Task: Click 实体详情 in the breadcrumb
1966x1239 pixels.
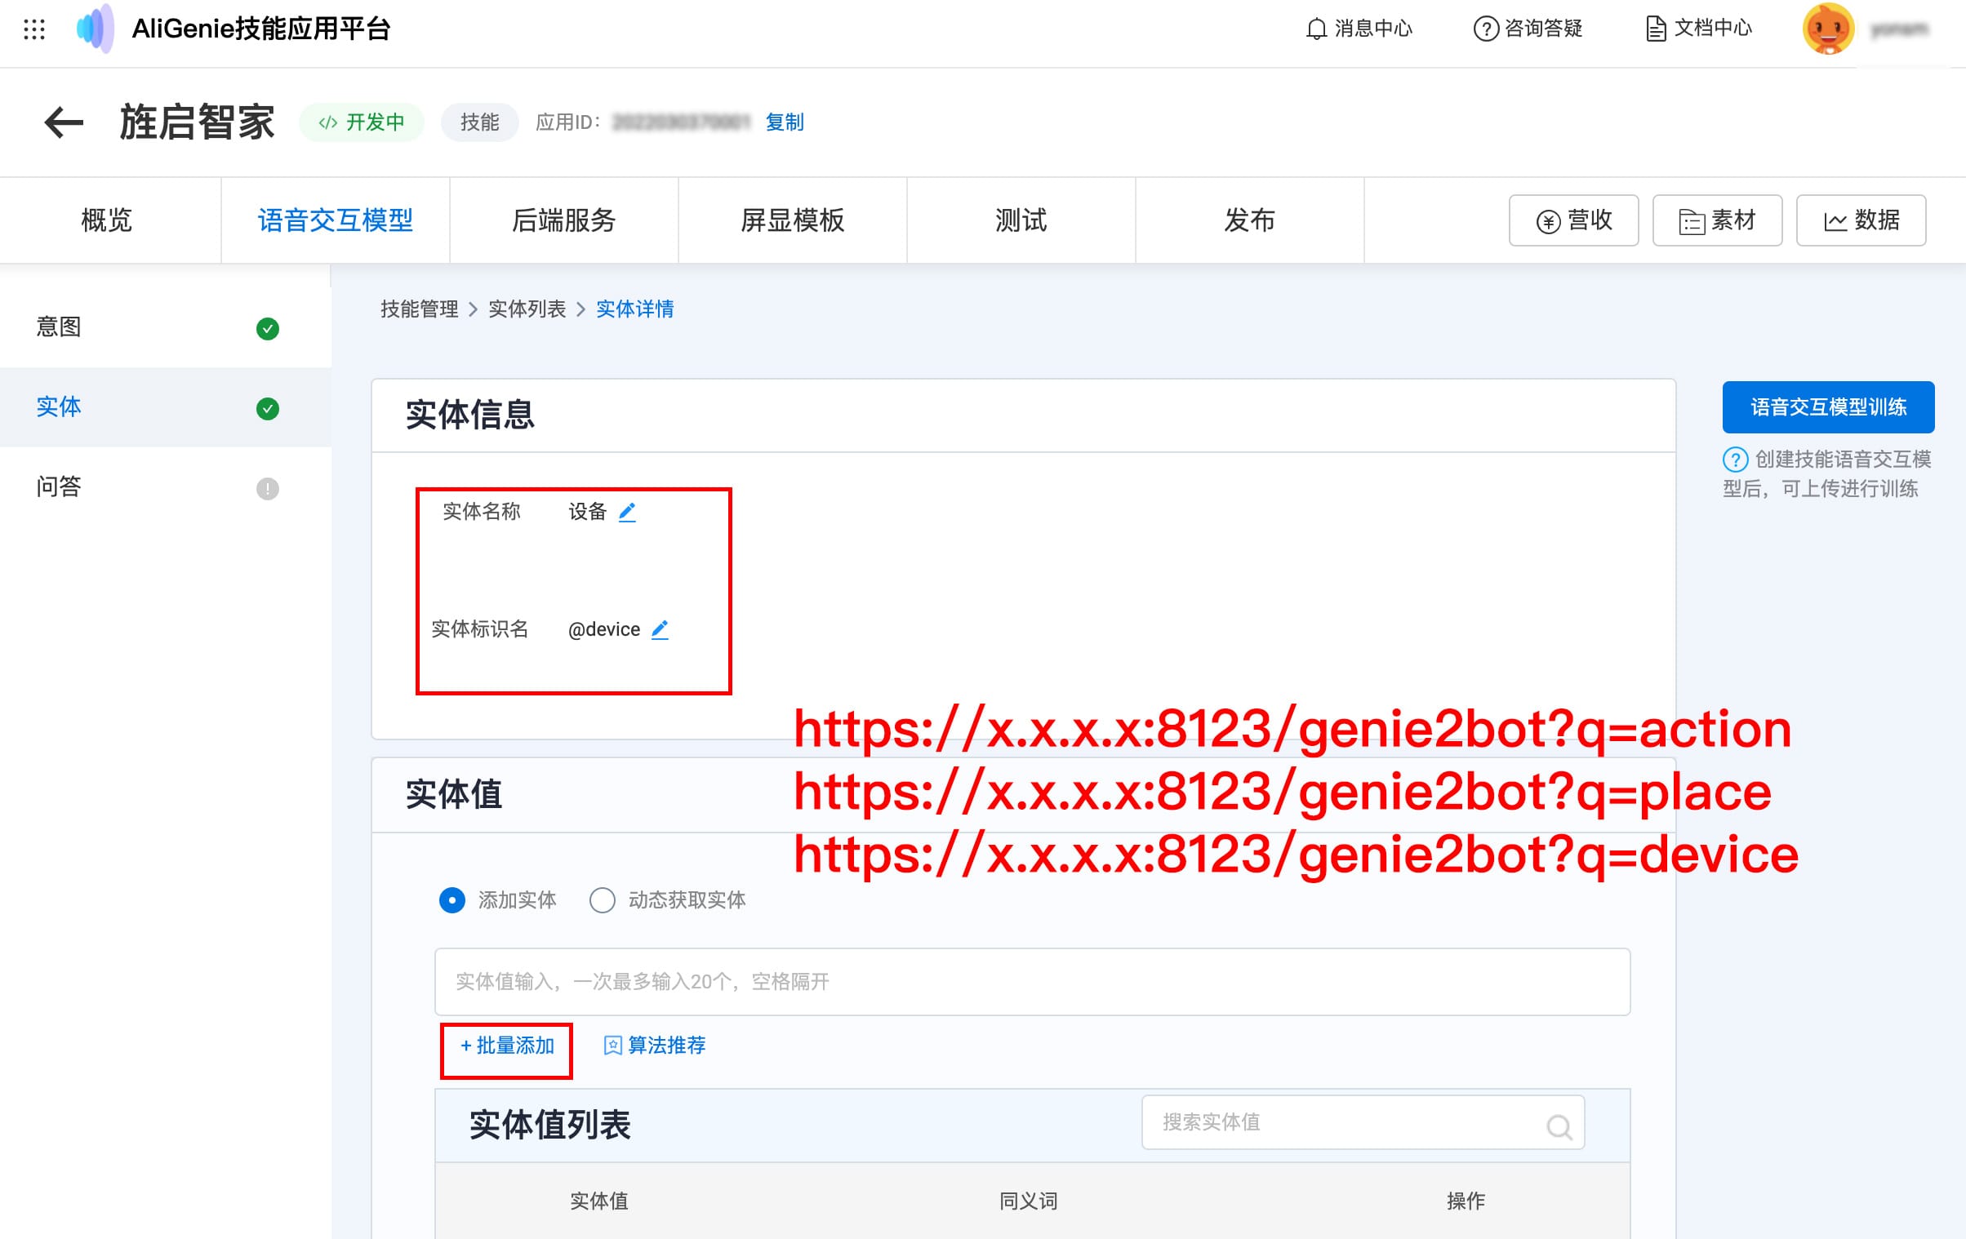Action: (635, 309)
